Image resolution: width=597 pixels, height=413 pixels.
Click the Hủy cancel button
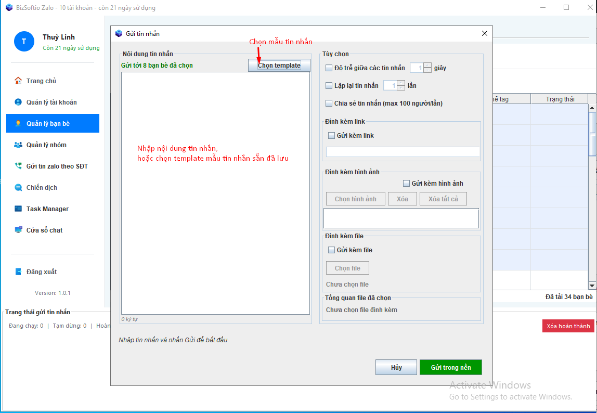click(396, 367)
